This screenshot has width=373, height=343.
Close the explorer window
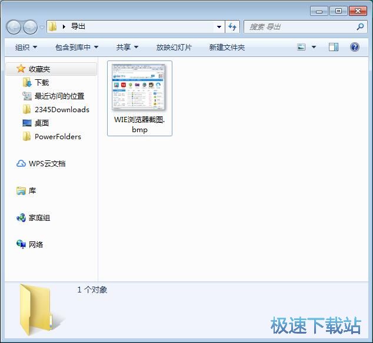point(358,11)
